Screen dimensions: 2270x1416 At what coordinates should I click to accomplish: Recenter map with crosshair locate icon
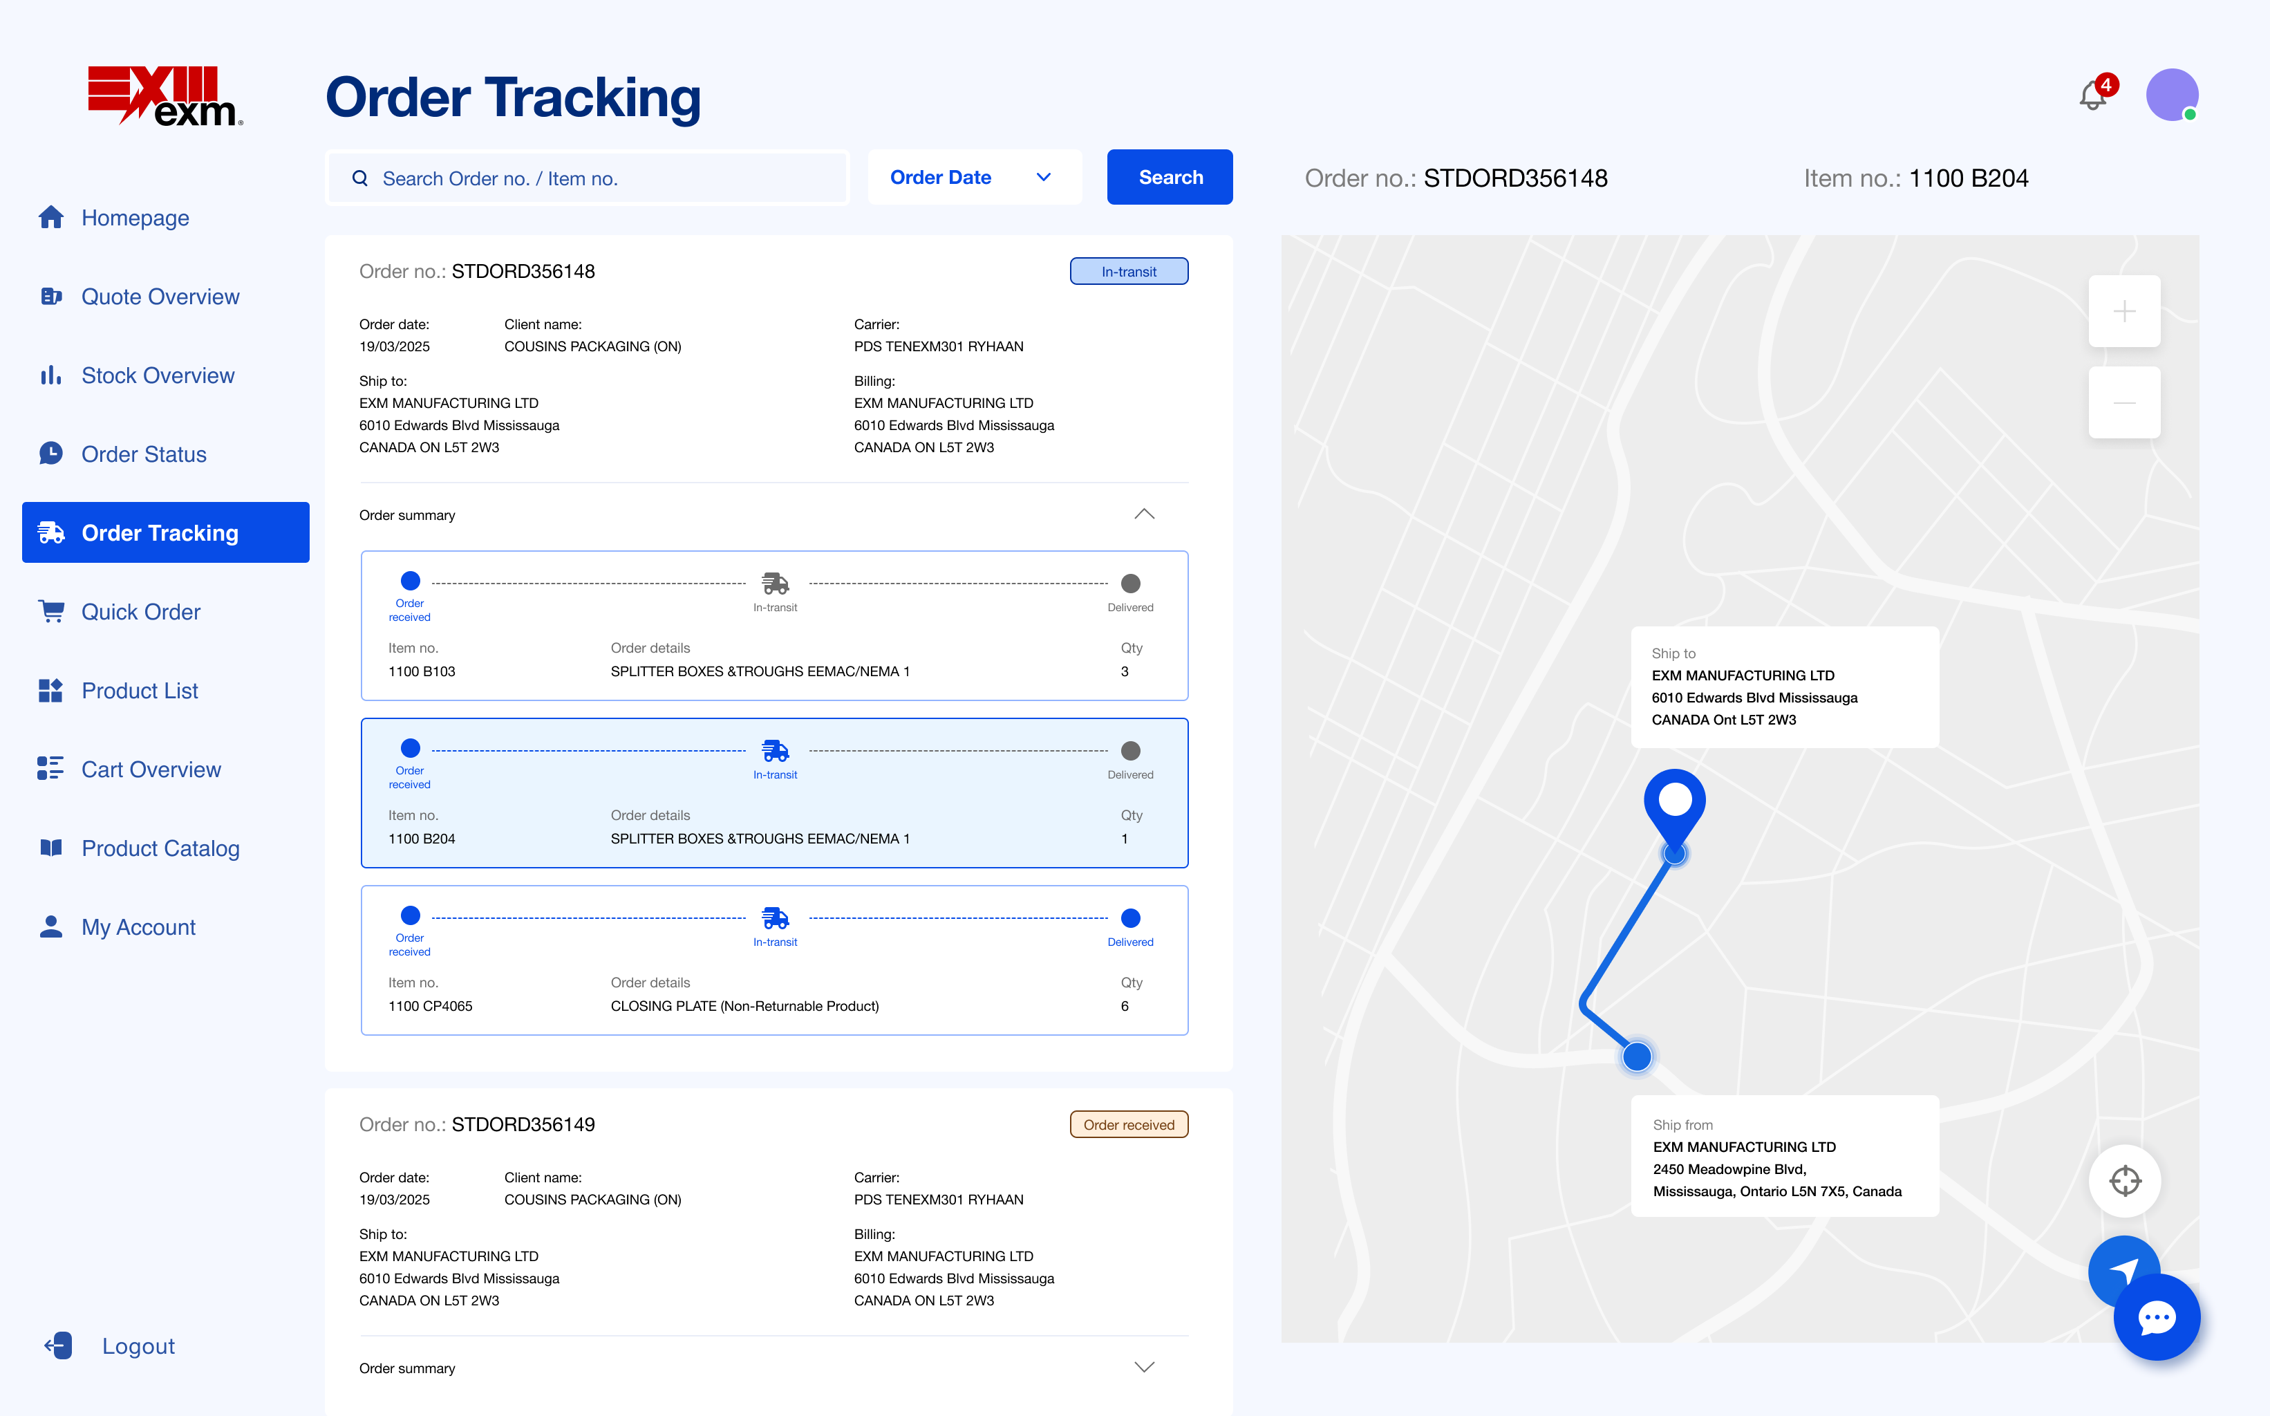(x=2124, y=1180)
